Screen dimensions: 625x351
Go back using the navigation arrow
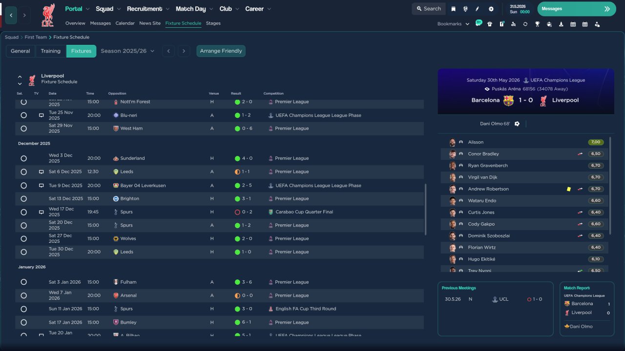pyautogui.click(x=11, y=15)
